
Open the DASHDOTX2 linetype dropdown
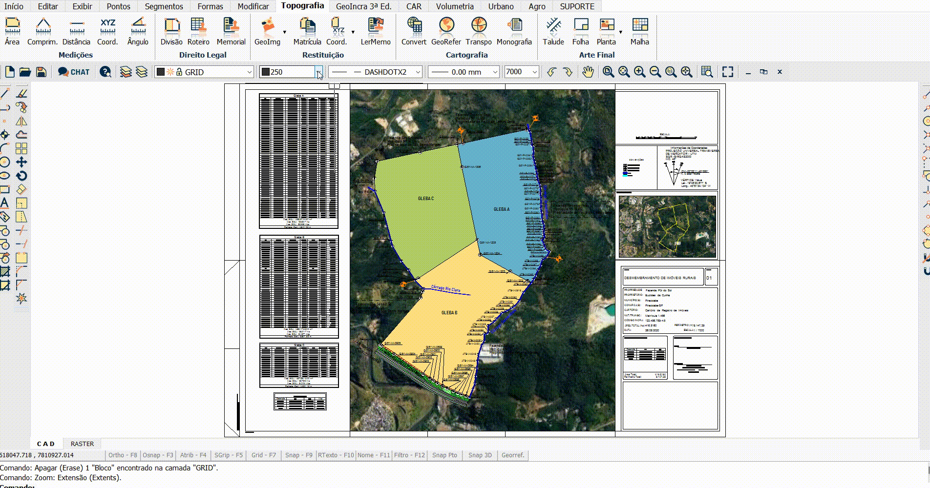coord(418,72)
